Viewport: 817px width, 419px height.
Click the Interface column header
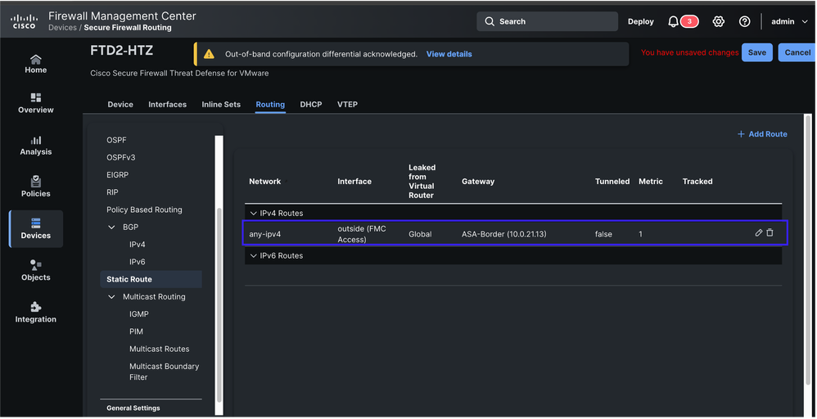tap(354, 182)
